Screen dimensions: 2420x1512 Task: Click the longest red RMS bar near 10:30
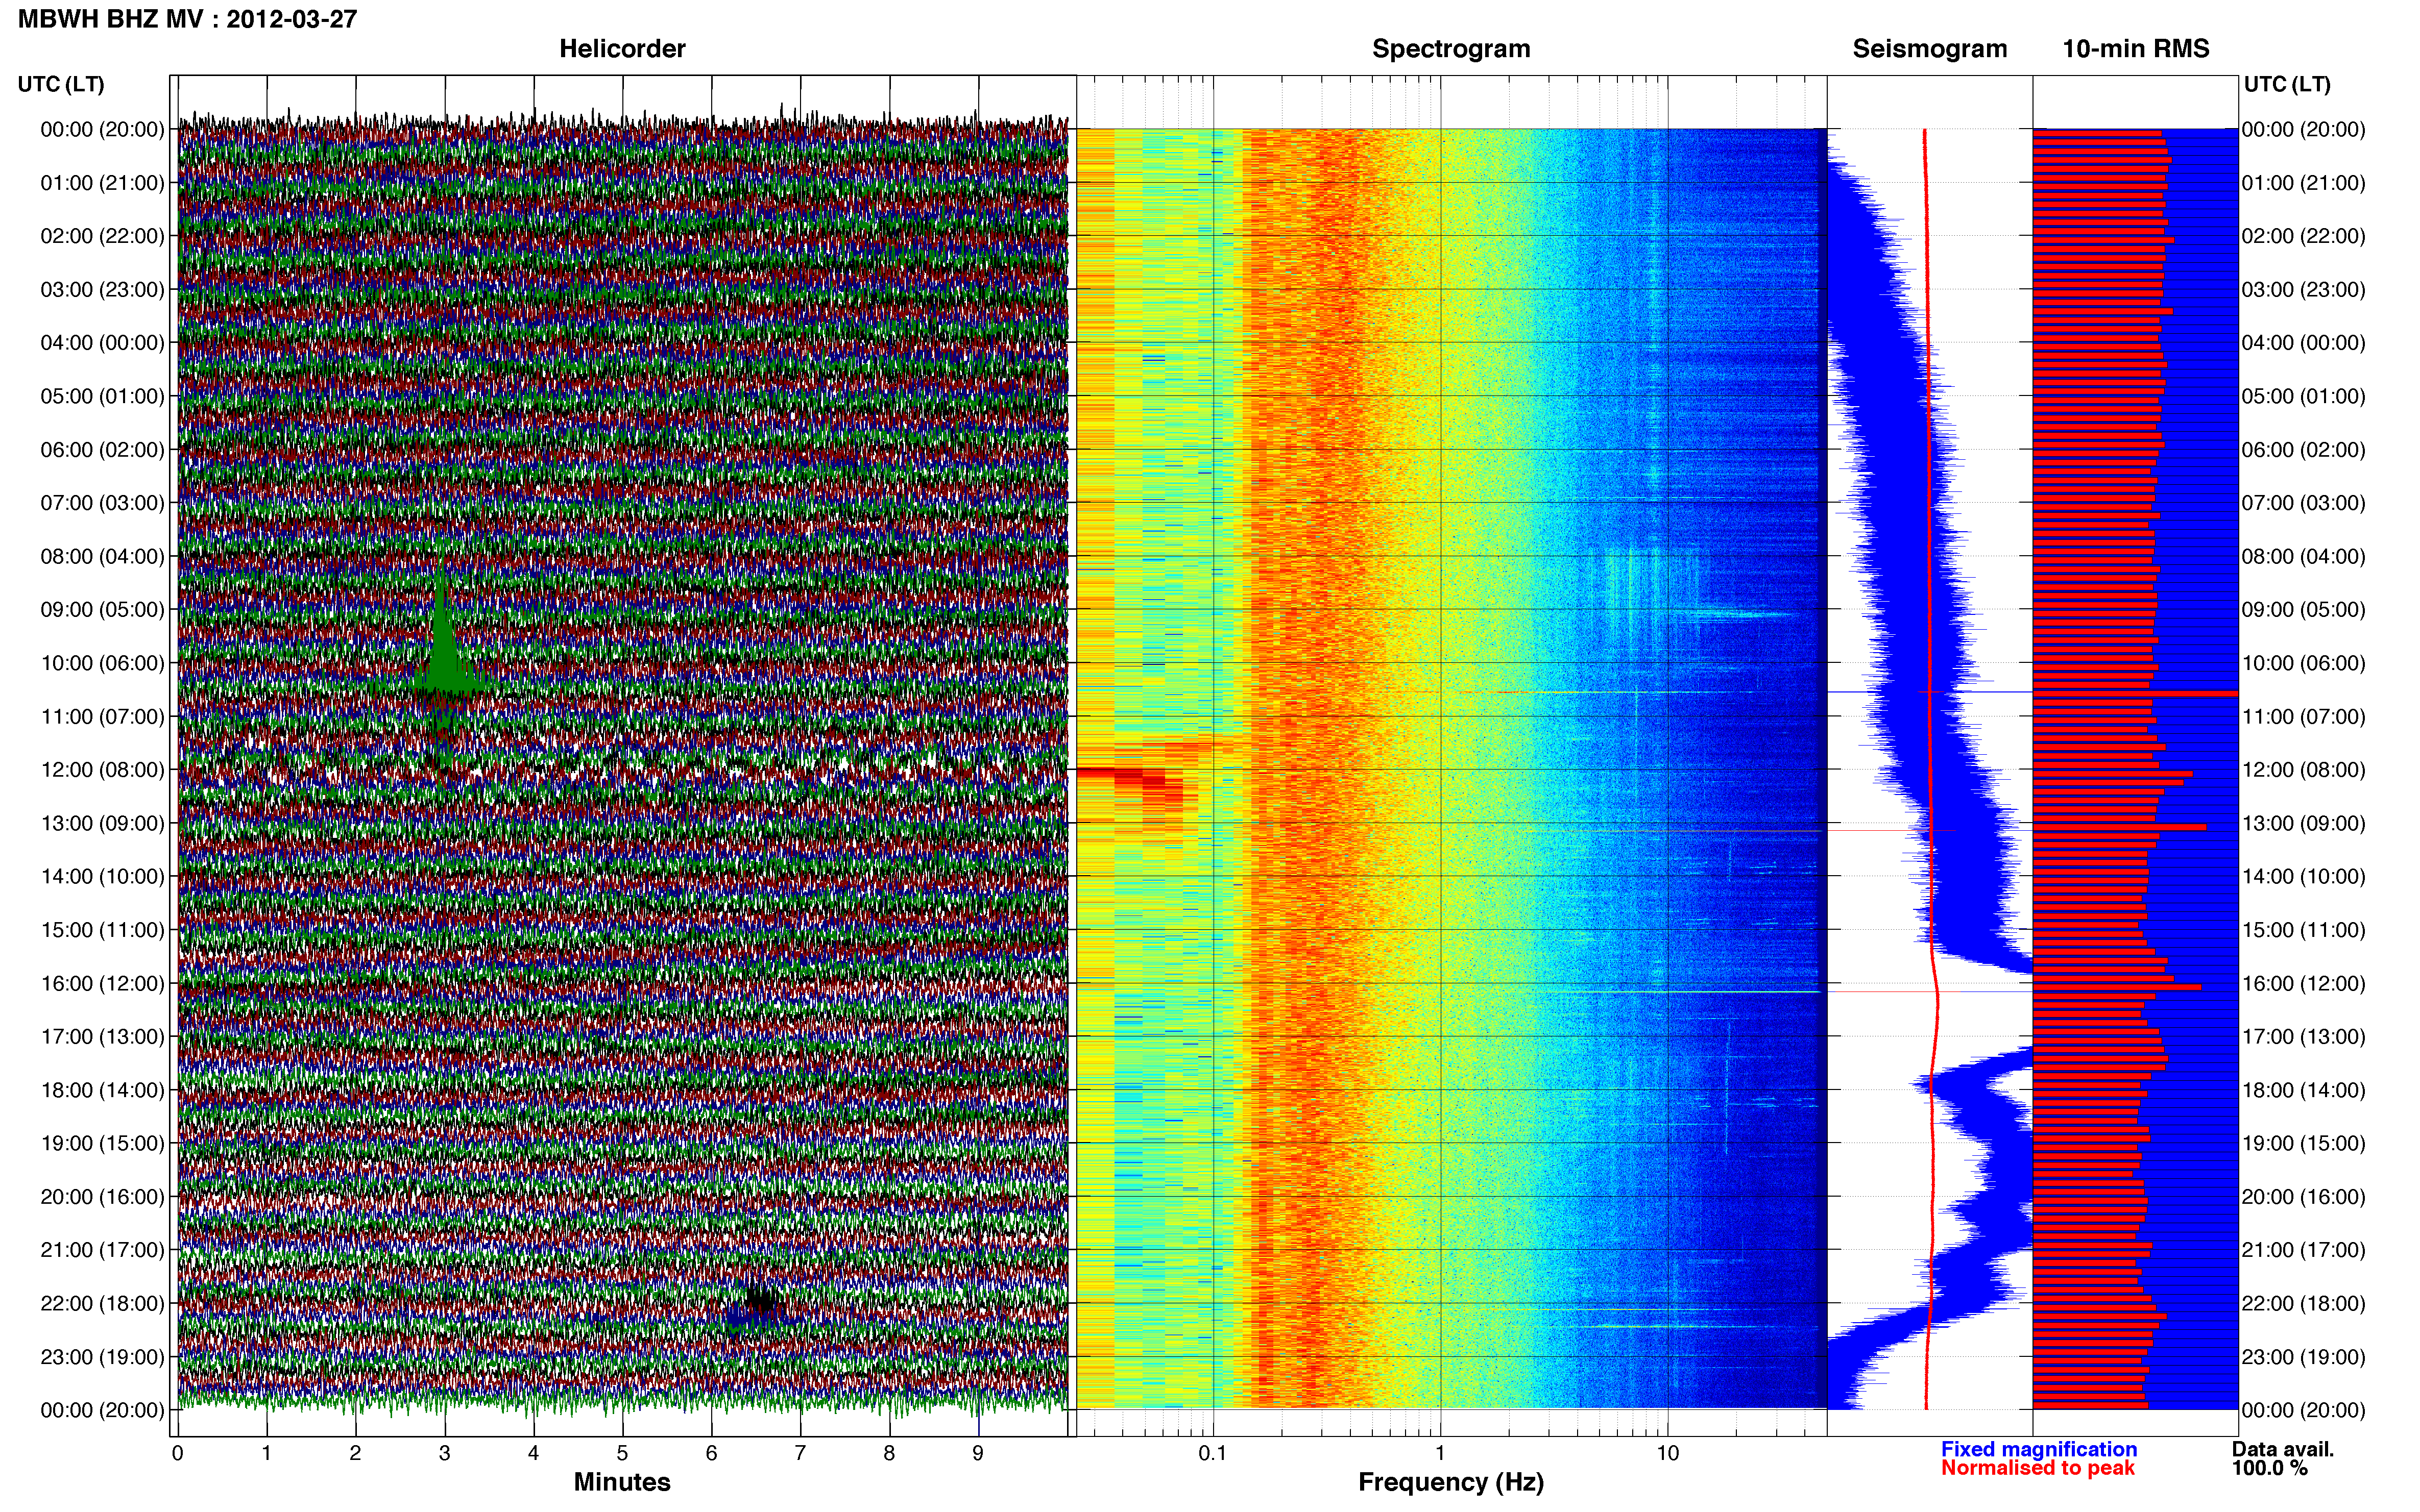pyautogui.click(x=2135, y=693)
